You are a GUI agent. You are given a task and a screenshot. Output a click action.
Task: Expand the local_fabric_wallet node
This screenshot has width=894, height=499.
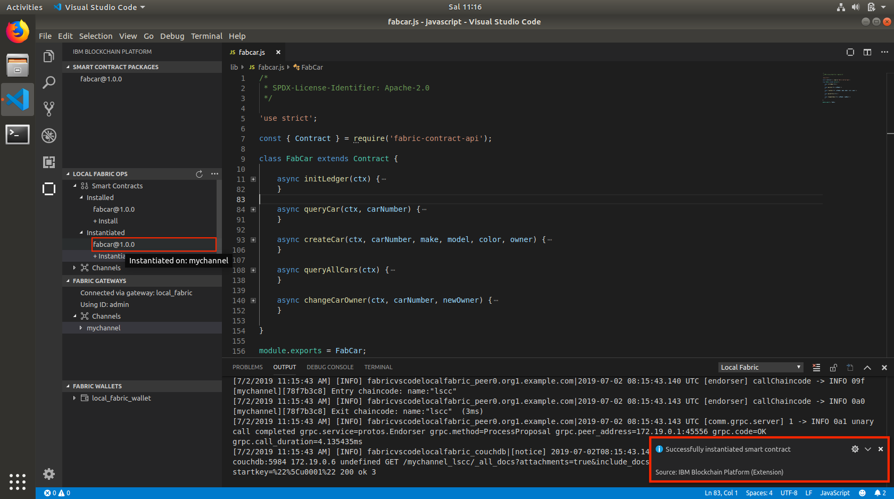coord(75,398)
